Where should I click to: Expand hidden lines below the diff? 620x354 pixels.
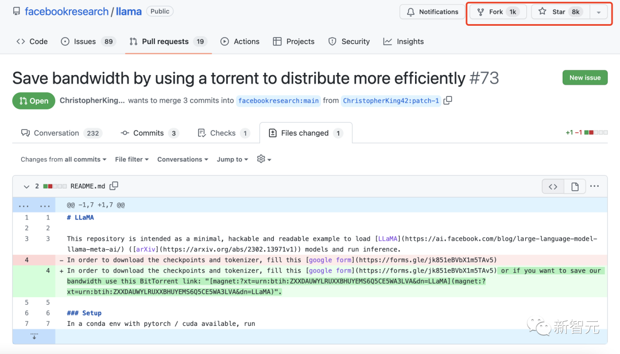click(34, 336)
